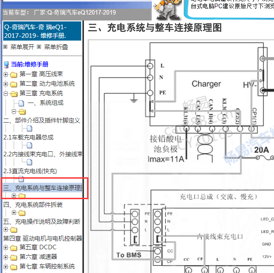Select 第三章 充电系统 chapter
The width and height of the screenshot is (274, 273).
(41, 93)
